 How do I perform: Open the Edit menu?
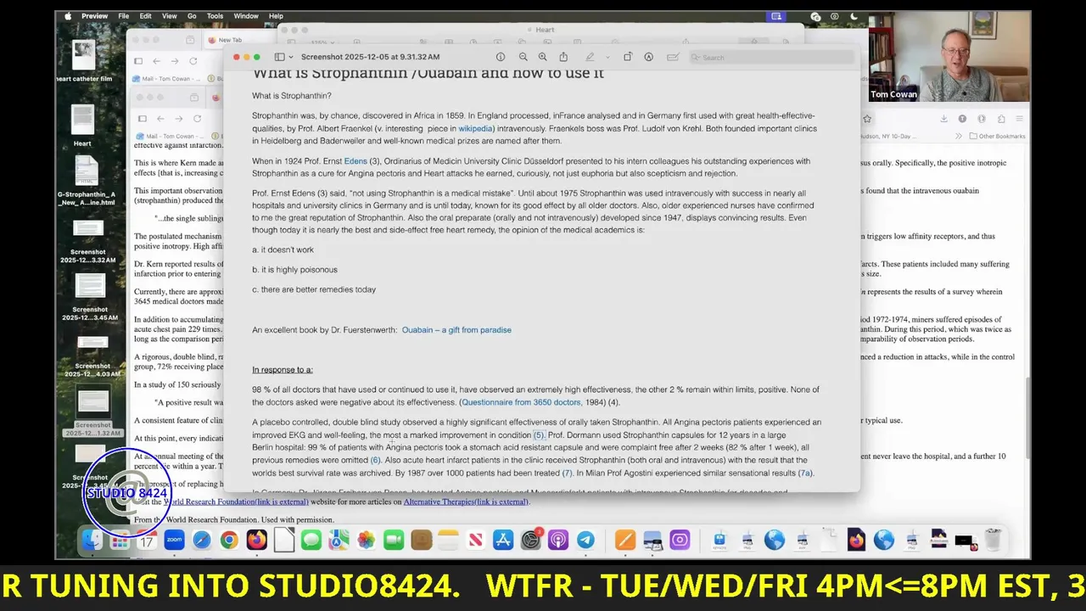(146, 16)
